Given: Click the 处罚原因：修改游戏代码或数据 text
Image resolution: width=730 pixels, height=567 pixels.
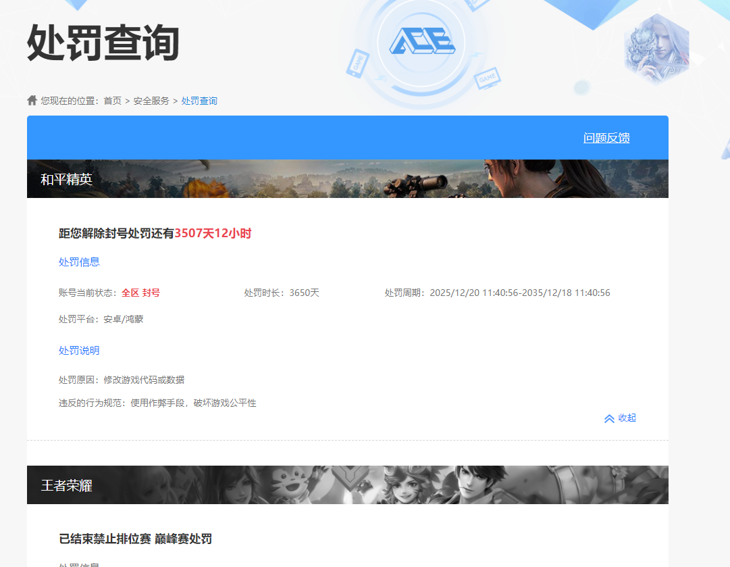Looking at the screenshot, I should click(x=122, y=380).
